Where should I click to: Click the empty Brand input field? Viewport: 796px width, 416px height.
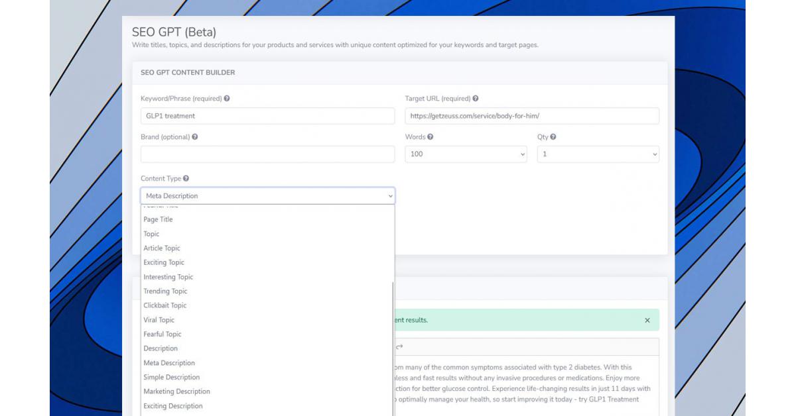[267, 154]
